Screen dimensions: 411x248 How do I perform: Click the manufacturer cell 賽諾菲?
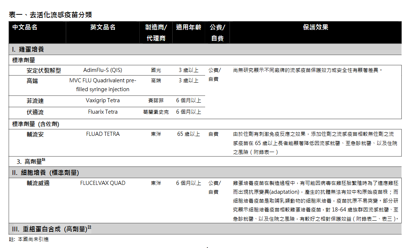(x=156, y=100)
